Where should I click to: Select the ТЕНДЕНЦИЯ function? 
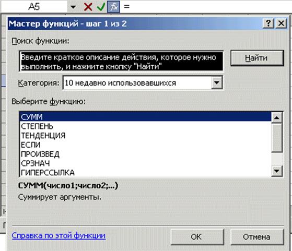pos(145,136)
